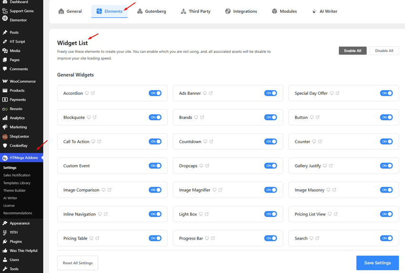Turn off the Search widget toggle
Viewport: 405px width, 273px height.
coord(386,238)
